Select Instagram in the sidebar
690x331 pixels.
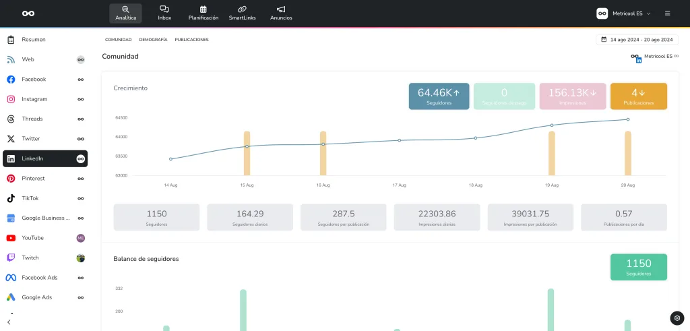click(x=34, y=99)
